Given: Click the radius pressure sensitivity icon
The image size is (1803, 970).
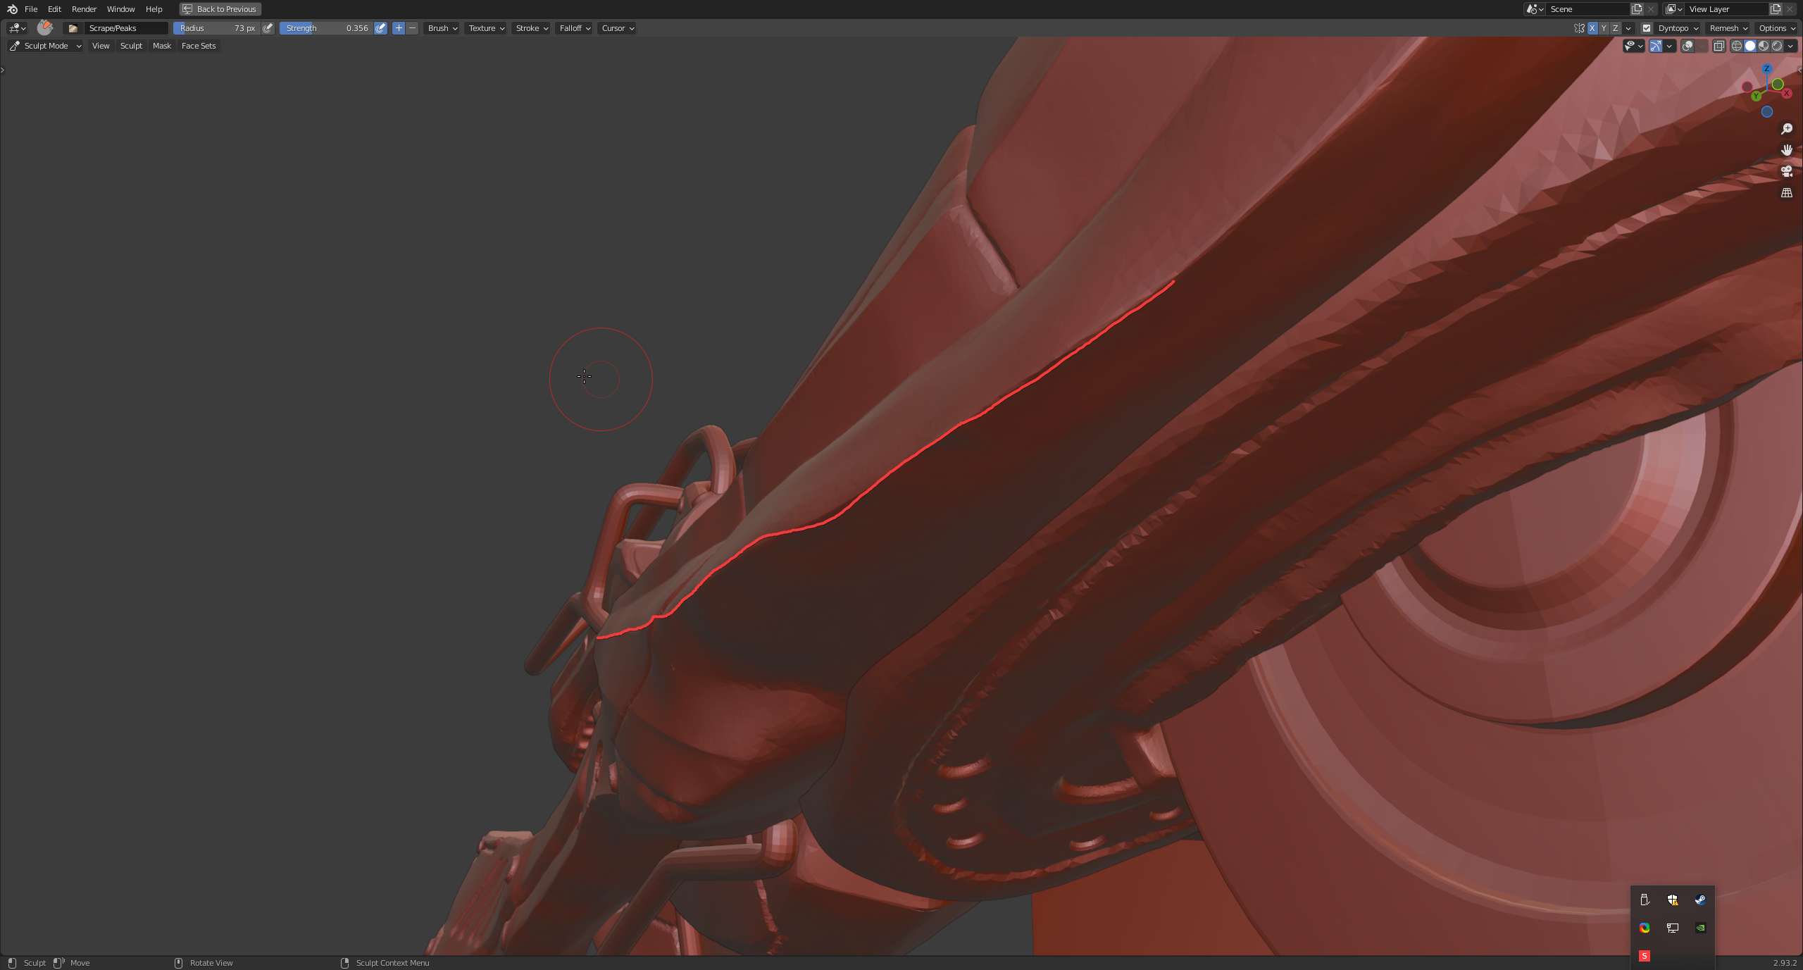Looking at the screenshot, I should [x=268, y=28].
